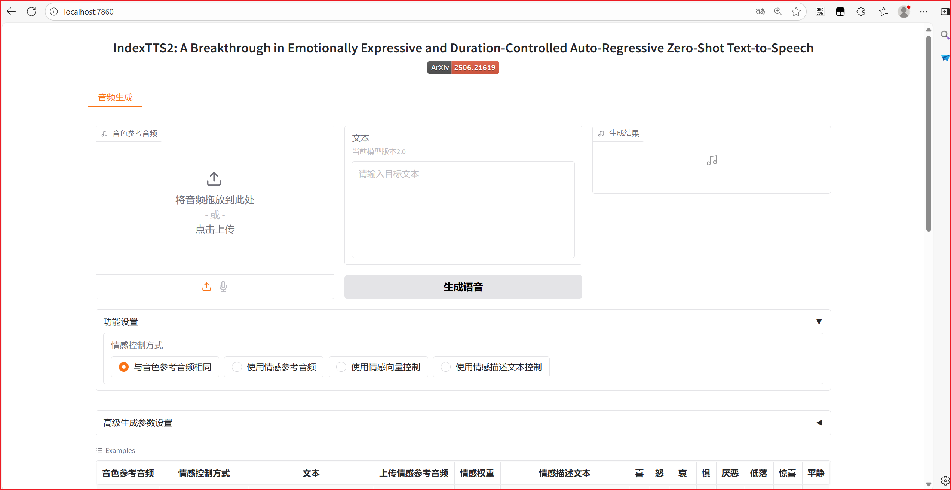Switch to the 音频生成 tab
The height and width of the screenshot is (490, 951).
115,97
